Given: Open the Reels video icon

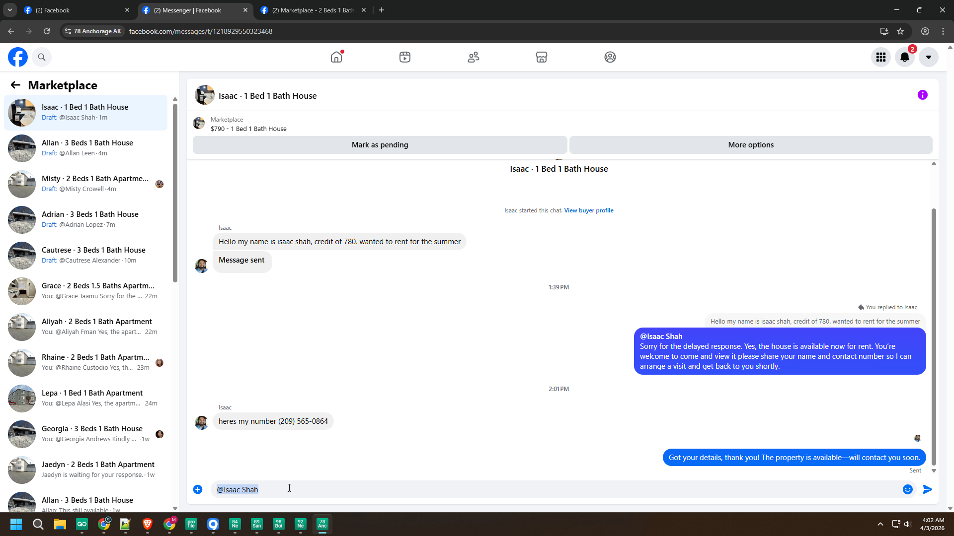Looking at the screenshot, I should (x=405, y=57).
